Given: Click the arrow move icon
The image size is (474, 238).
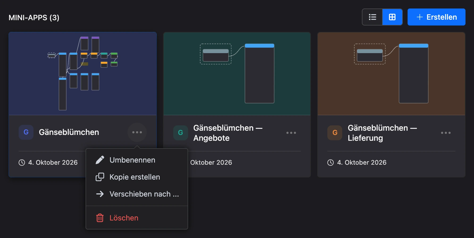Looking at the screenshot, I should [100, 194].
